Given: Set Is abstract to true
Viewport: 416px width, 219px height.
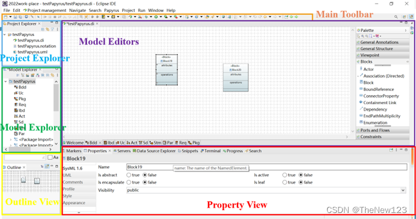Looking at the screenshot, I should (x=129, y=175).
